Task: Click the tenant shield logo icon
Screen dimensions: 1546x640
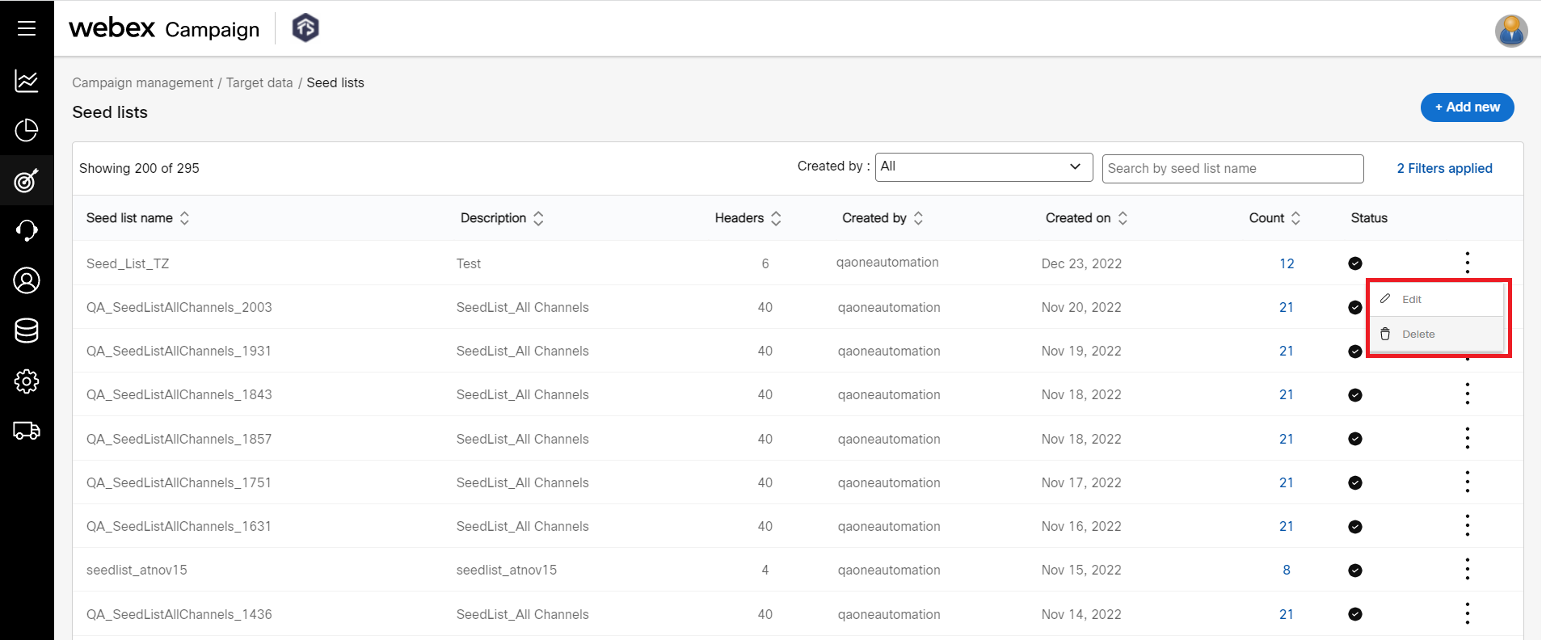Action: pyautogui.click(x=305, y=28)
